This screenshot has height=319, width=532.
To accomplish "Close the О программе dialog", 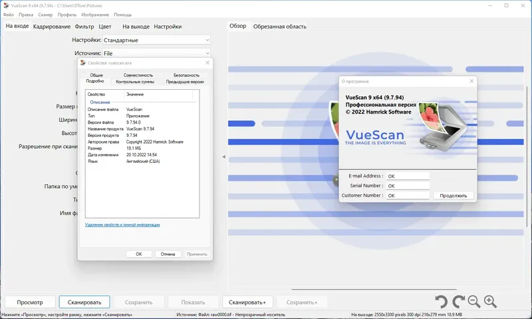I will 471,81.
